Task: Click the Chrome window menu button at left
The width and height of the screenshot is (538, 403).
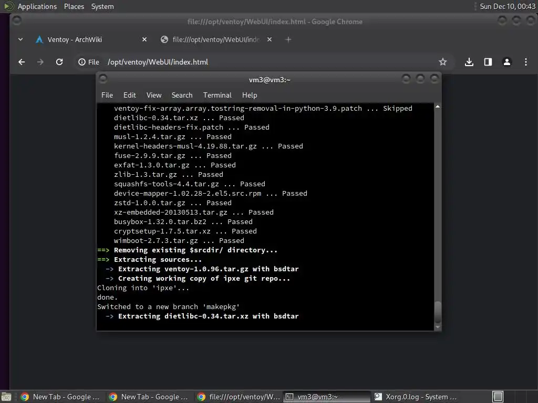Action: coord(16,20)
